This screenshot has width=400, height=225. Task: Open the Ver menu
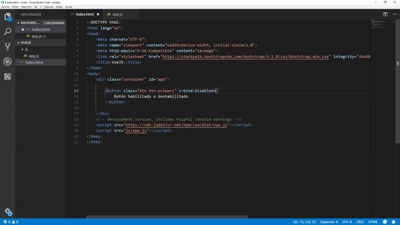click(36, 7)
